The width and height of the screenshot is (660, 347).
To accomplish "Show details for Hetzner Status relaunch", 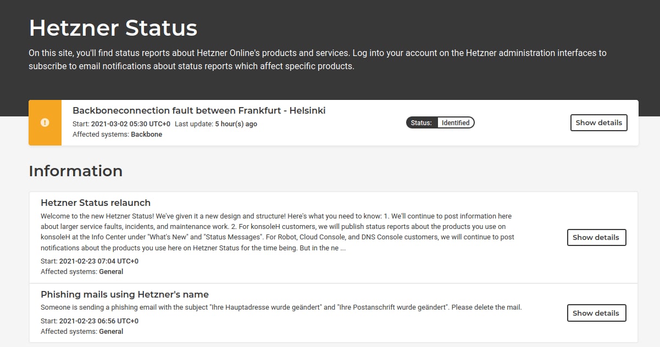I will (596, 237).
